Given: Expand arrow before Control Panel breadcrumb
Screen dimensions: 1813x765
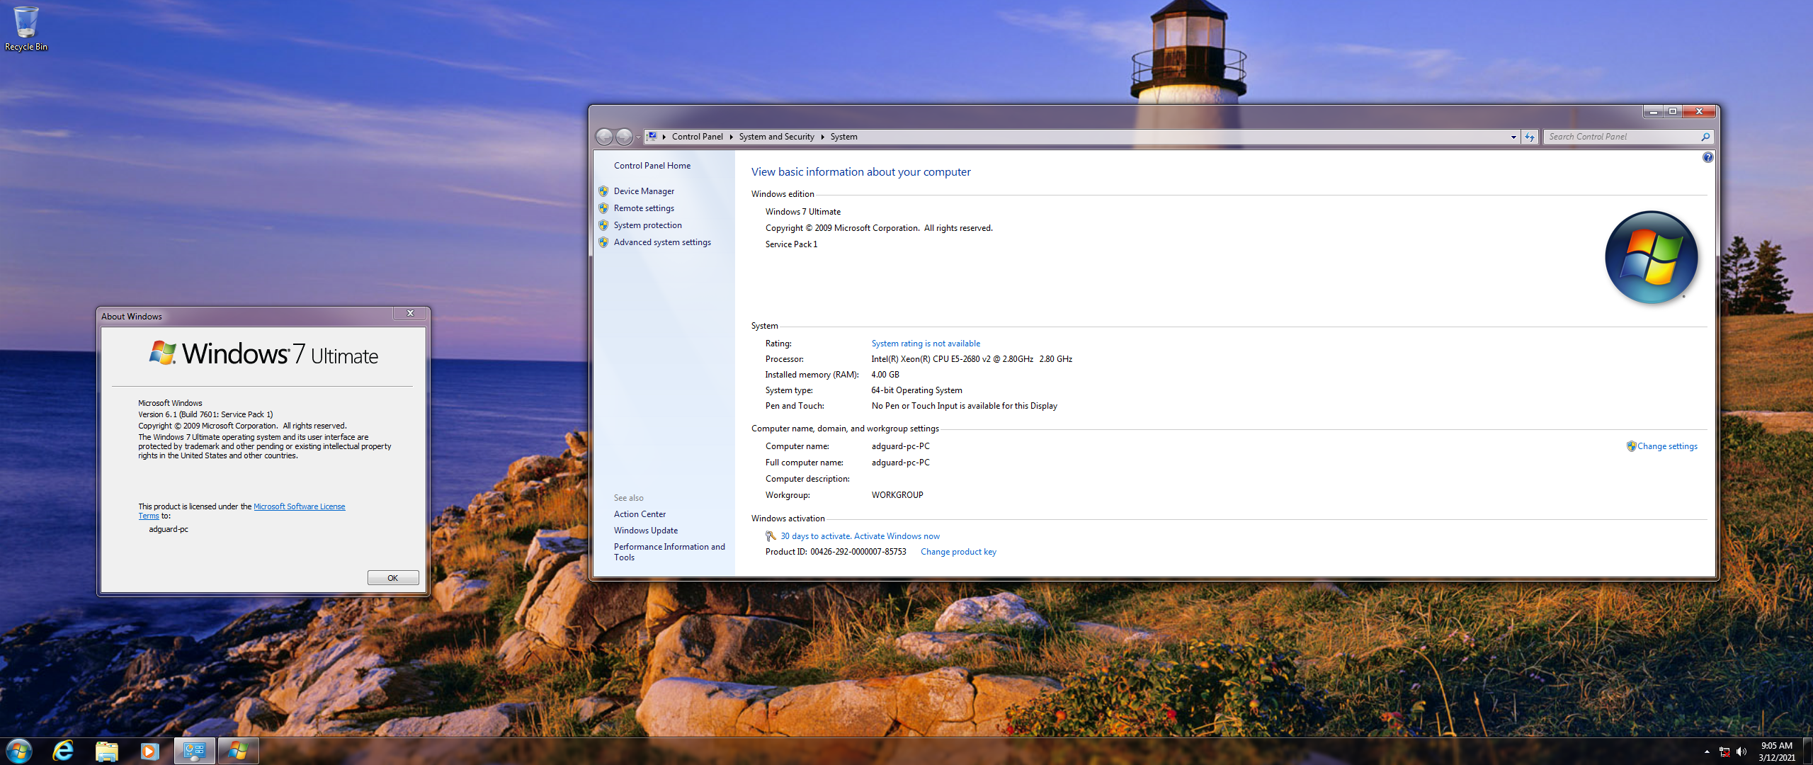Looking at the screenshot, I should click(x=664, y=137).
